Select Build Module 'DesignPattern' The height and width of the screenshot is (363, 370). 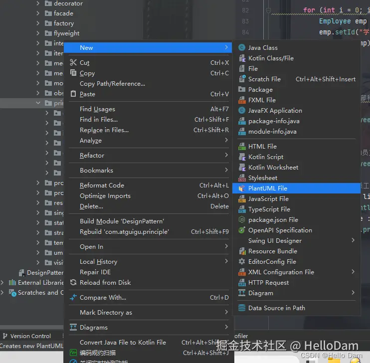click(x=149, y=221)
